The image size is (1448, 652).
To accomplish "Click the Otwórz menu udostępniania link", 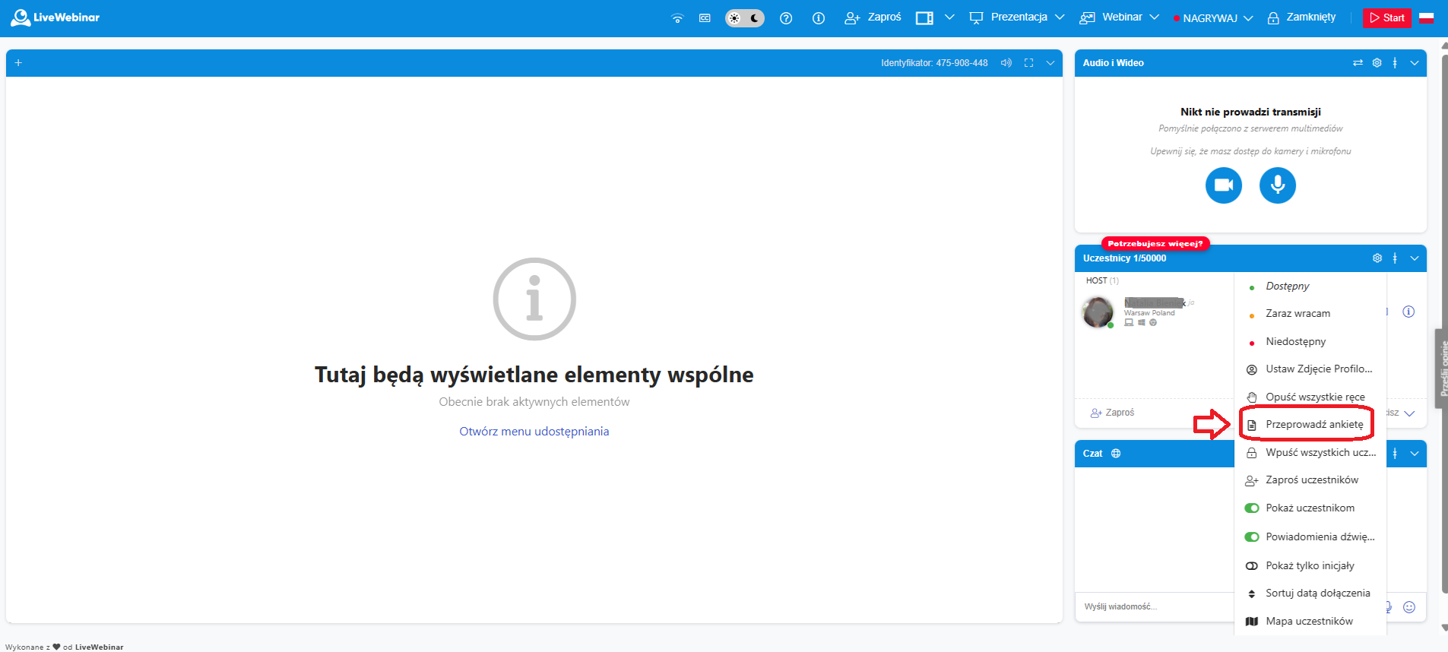I will (x=534, y=432).
